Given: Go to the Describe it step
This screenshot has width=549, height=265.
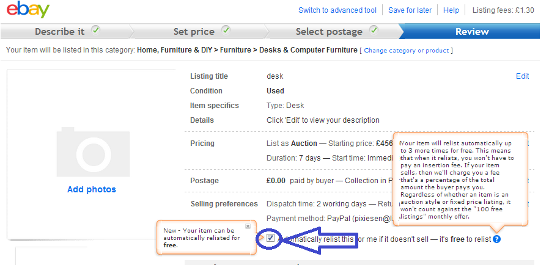Looking at the screenshot, I should (x=60, y=32).
